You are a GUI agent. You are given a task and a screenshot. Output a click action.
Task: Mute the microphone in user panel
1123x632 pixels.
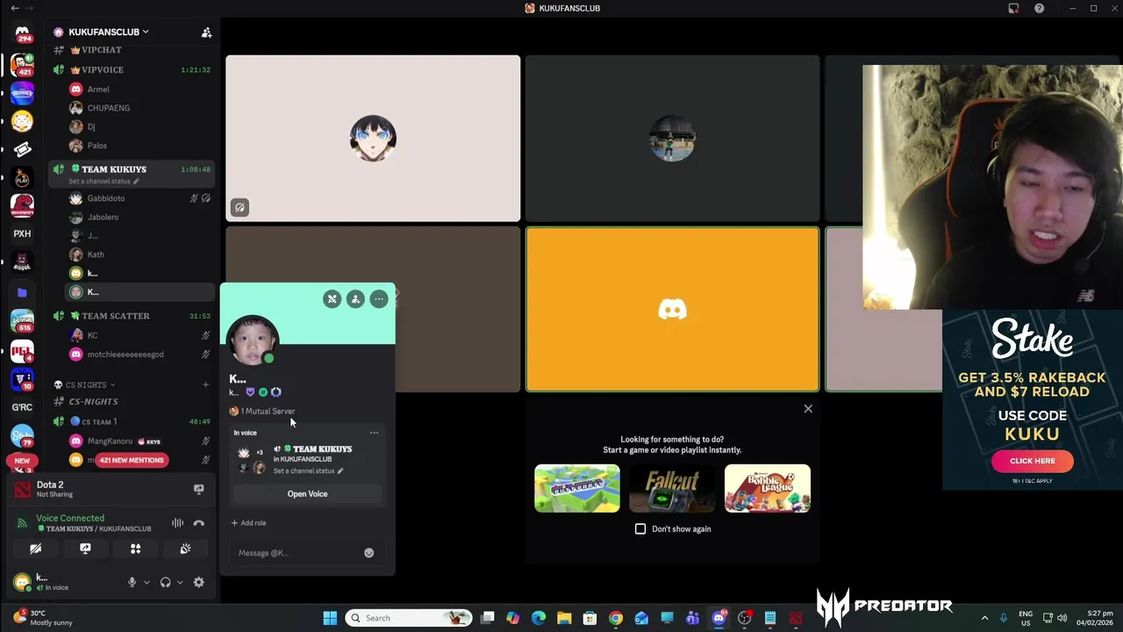coord(132,582)
